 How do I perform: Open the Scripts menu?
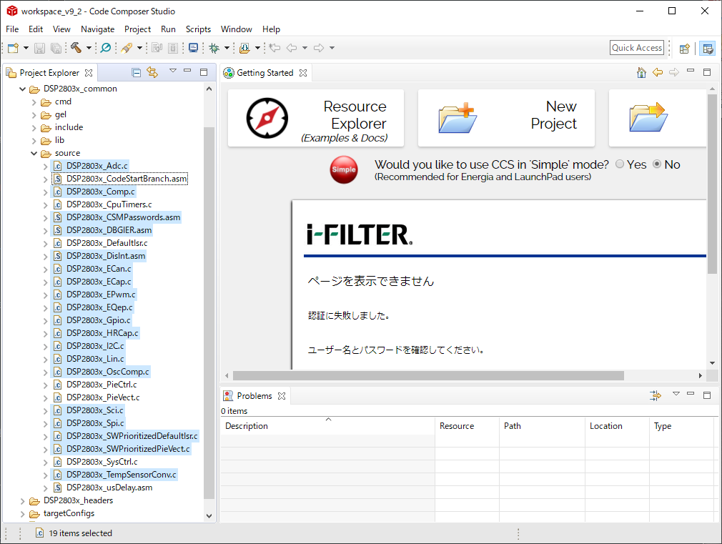pyautogui.click(x=198, y=29)
